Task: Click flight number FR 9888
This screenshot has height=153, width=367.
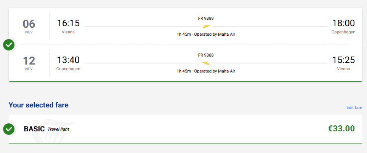Action: point(206,55)
